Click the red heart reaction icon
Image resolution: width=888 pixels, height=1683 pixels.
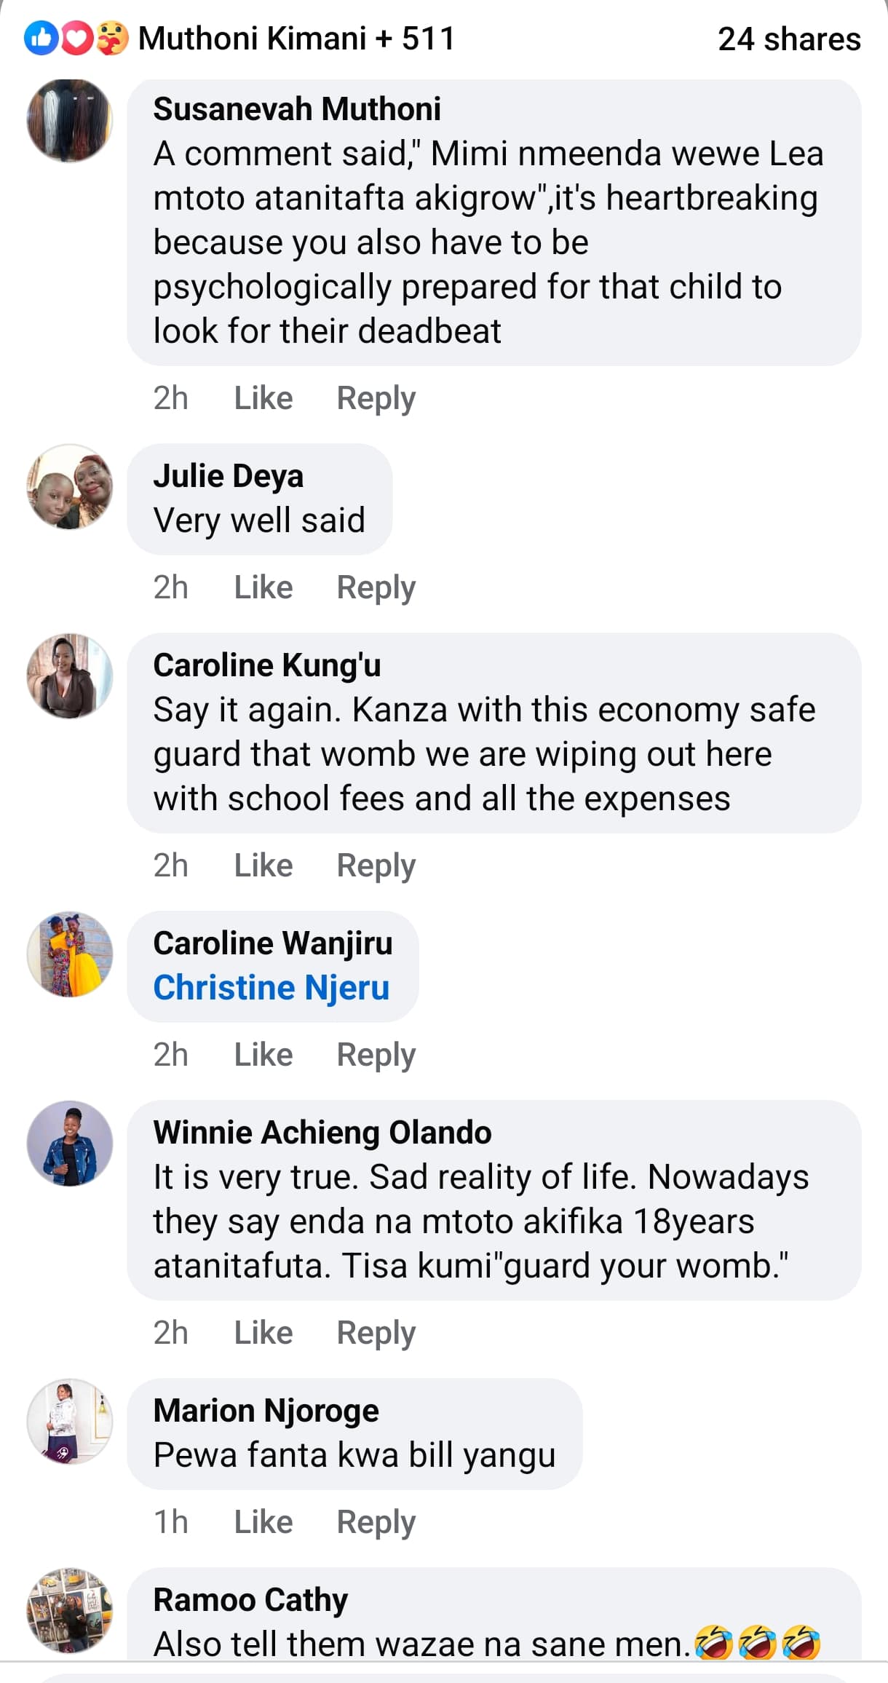76,39
